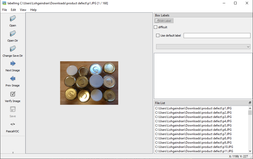Close the labelImg window
This screenshot has height=159, width=253.
pos(247,3)
